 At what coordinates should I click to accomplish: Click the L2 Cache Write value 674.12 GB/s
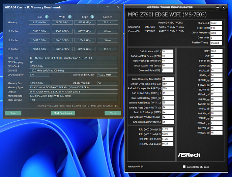click(62, 40)
